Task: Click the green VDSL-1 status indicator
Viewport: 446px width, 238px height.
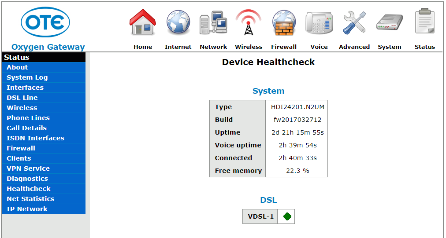Action: [287, 216]
